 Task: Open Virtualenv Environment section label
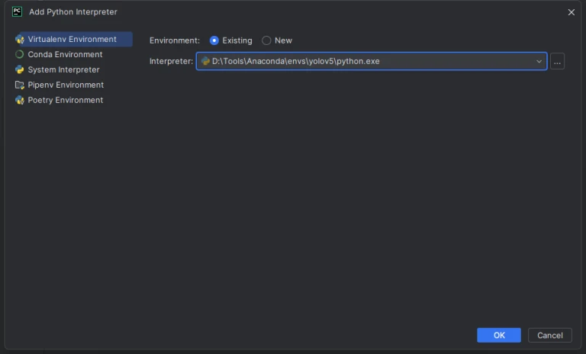72,39
